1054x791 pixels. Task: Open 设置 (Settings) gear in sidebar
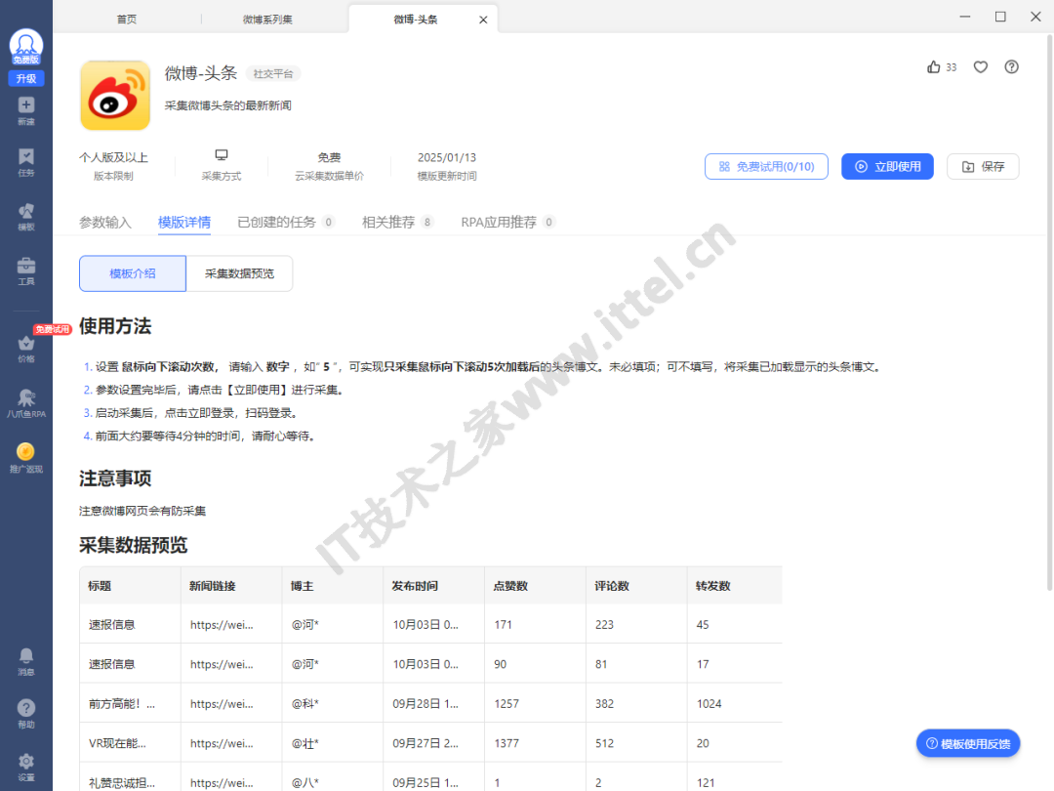pyautogui.click(x=26, y=766)
